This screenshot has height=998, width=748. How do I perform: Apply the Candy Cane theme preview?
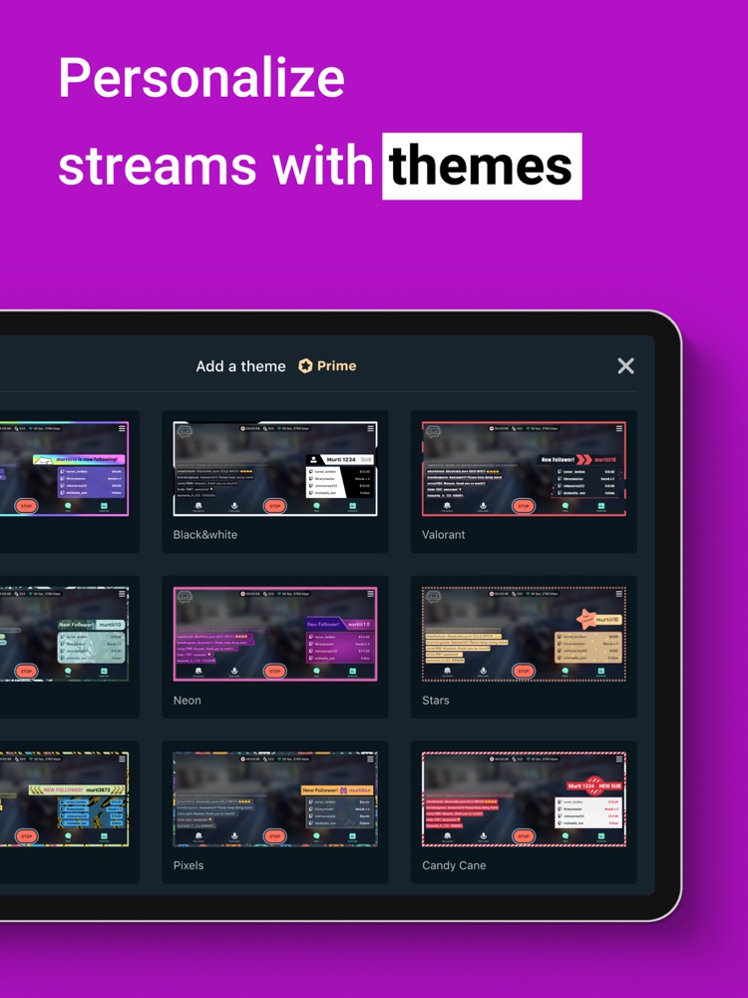point(525,799)
